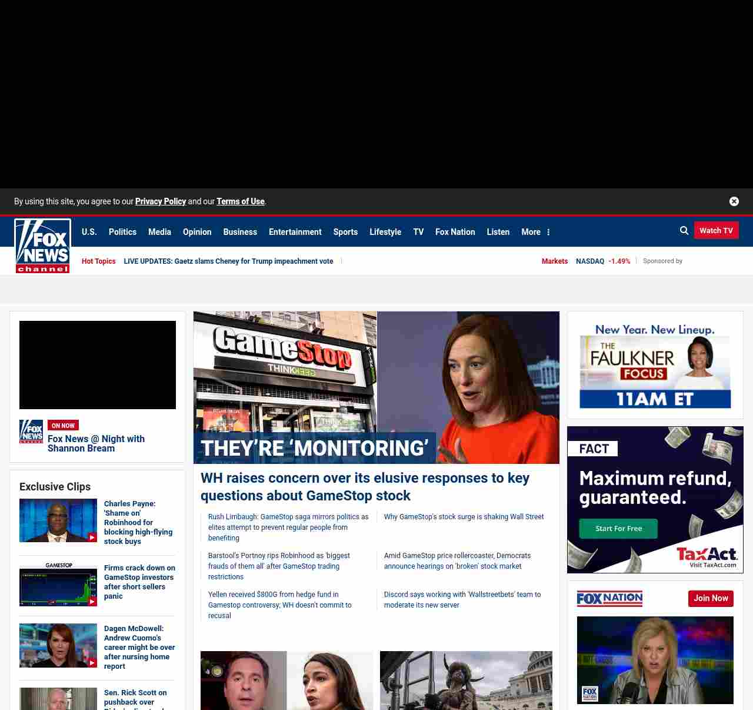Open the Privacy Policy link
This screenshot has height=710, width=753.
coord(161,201)
